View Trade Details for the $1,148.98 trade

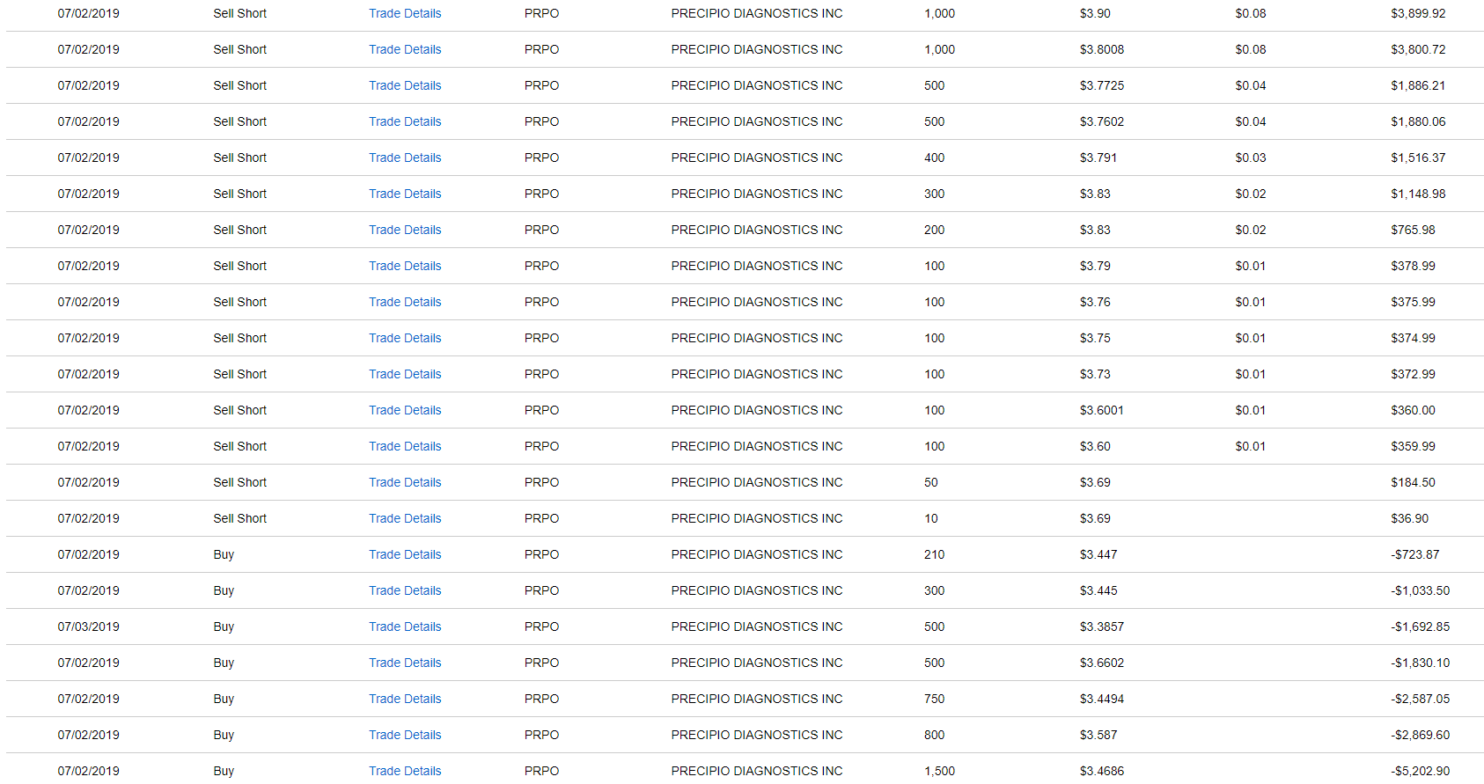(405, 194)
